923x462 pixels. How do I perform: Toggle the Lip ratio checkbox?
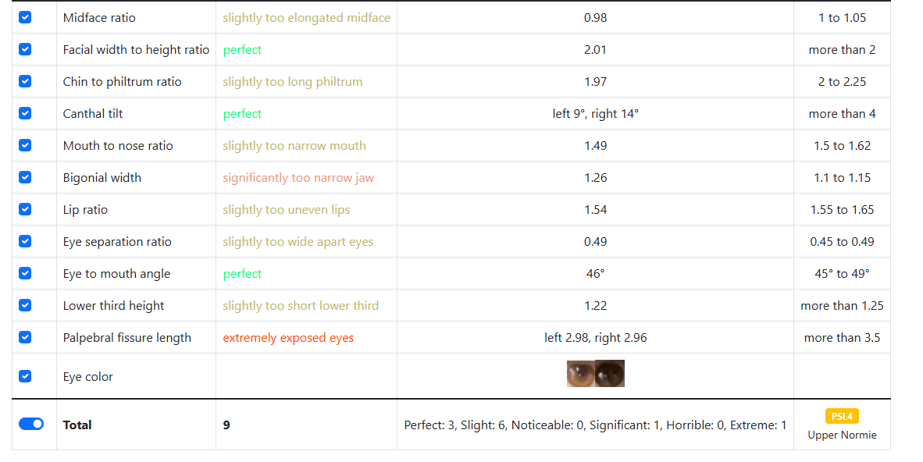tap(25, 209)
